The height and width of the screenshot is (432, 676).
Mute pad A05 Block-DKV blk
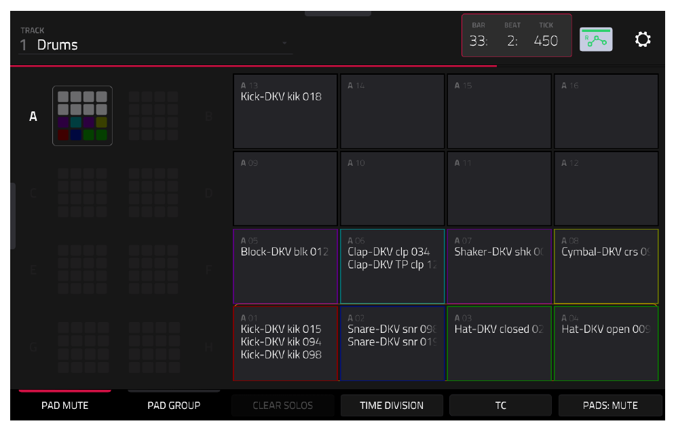coord(285,266)
